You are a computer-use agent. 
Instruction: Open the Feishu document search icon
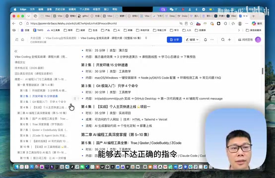click(x=223, y=40)
